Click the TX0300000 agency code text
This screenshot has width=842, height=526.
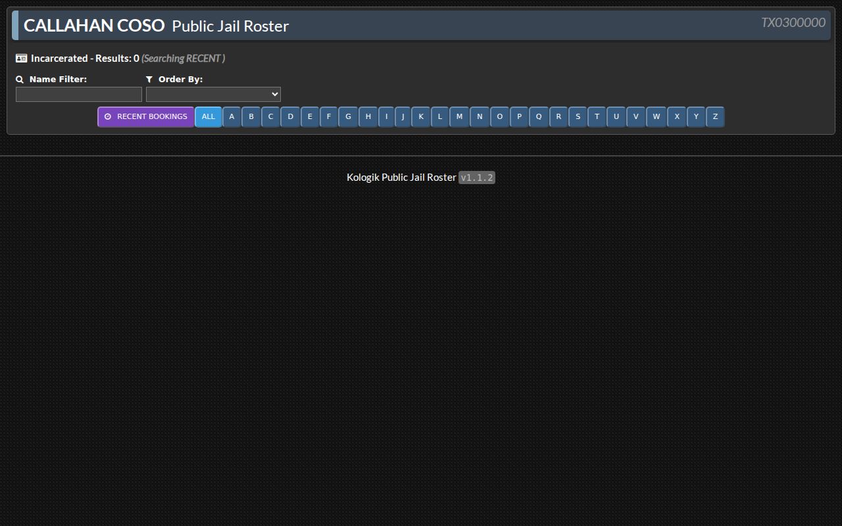click(793, 22)
